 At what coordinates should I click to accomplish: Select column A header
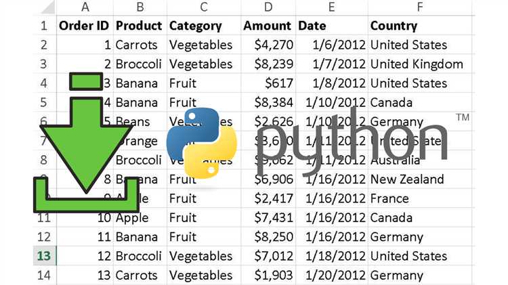85,7
